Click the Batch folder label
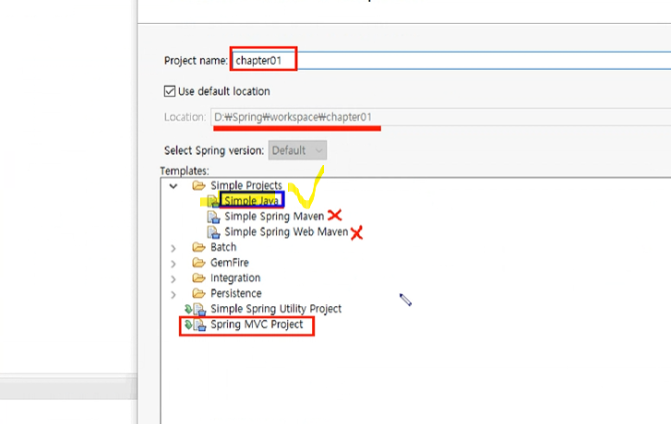The width and height of the screenshot is (671, 424). 223,247
